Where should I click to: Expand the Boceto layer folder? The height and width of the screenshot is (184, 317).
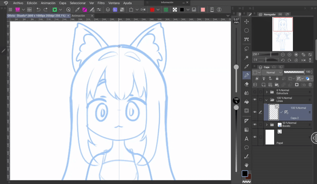(266, 124)
